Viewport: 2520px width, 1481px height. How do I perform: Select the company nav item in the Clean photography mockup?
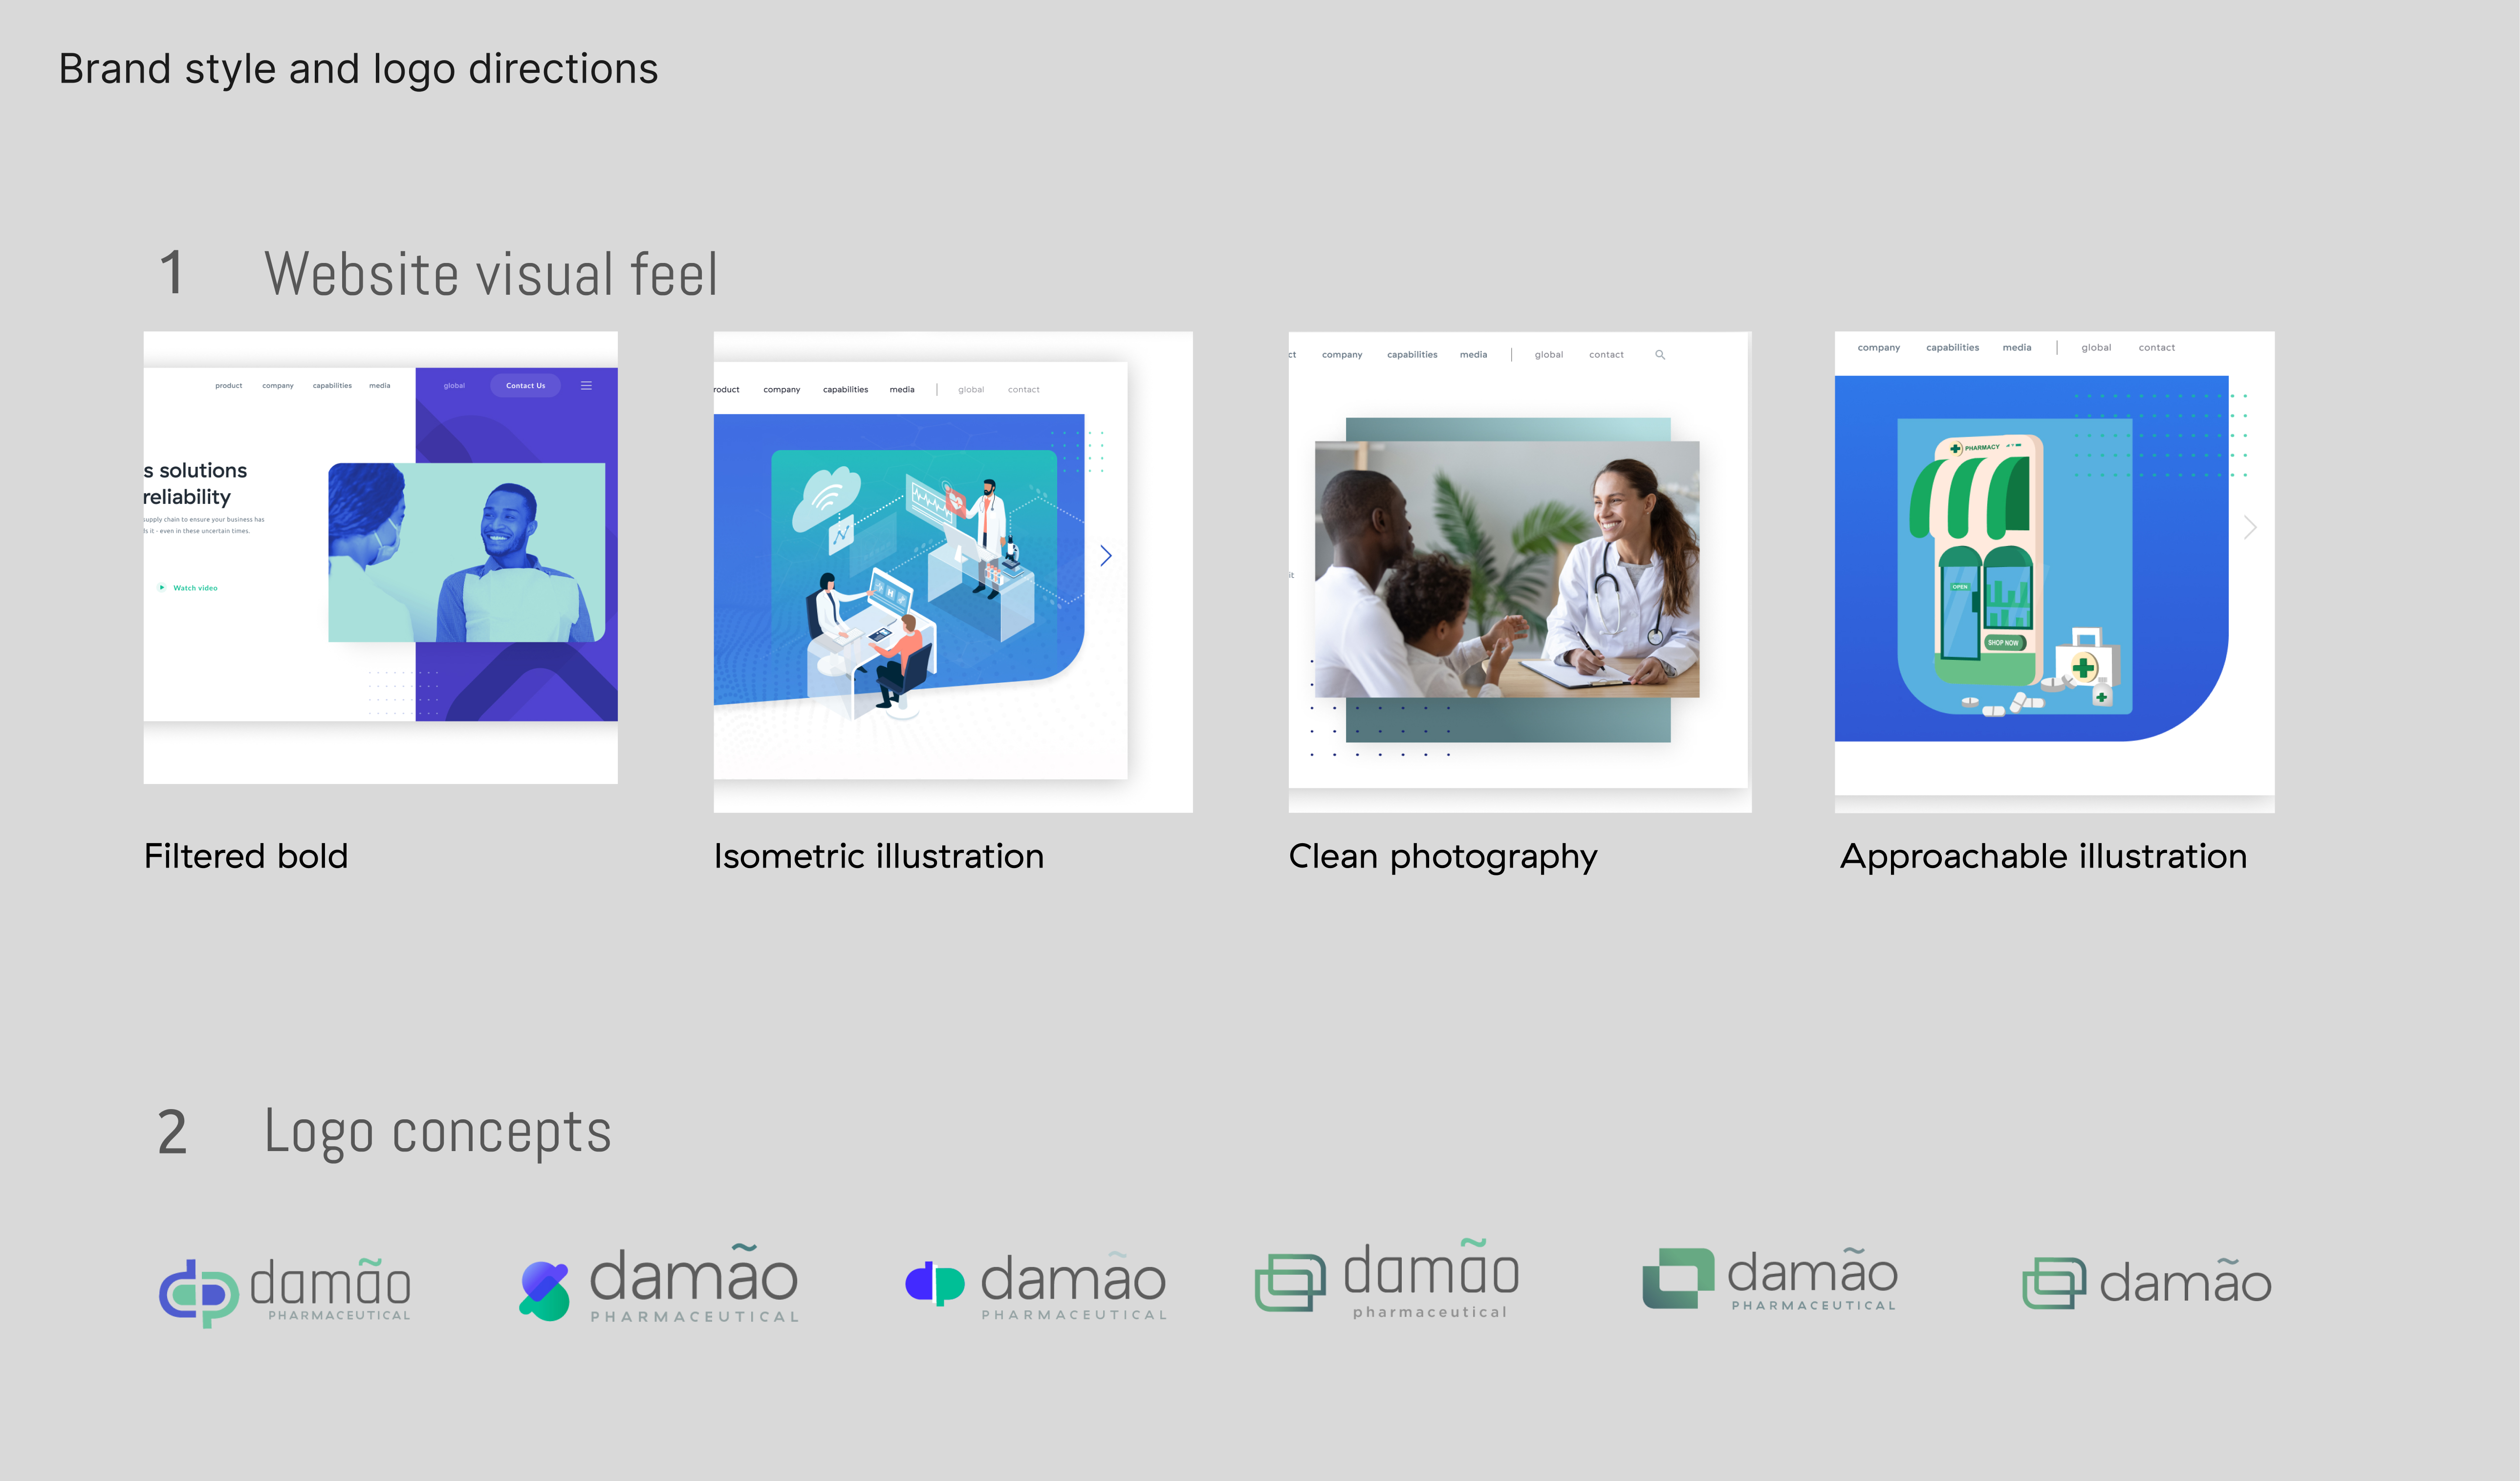pos(1342,354)
